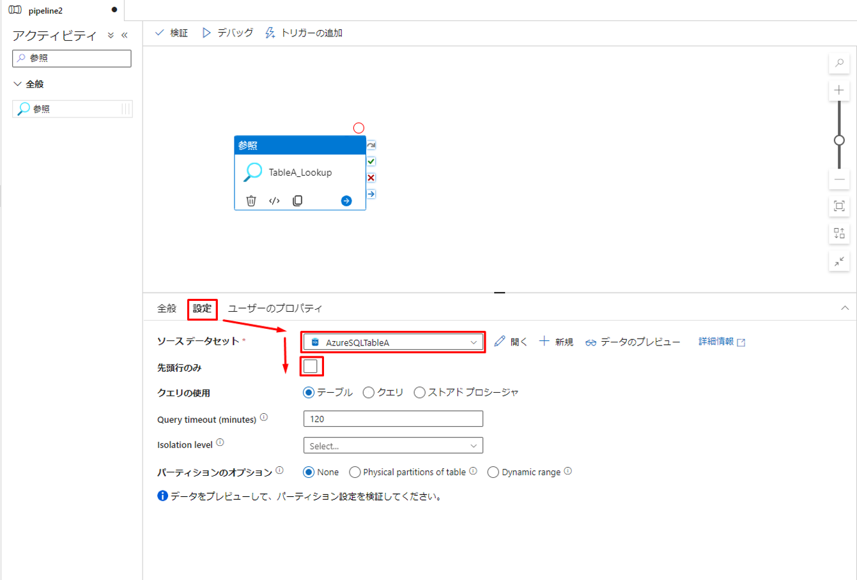Select the TableA_Lookup activity name on canvas
857x580 pixels.
tap(300, 172)
